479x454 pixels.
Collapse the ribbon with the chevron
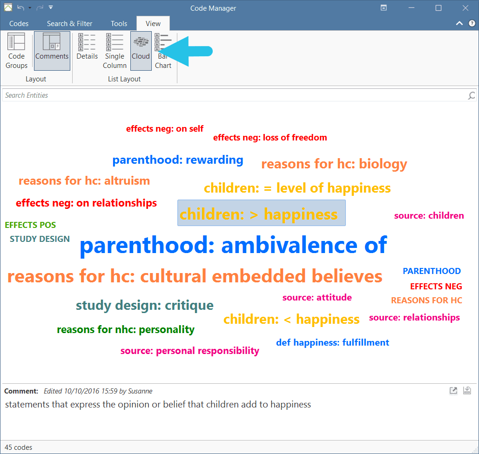[459, 23]
